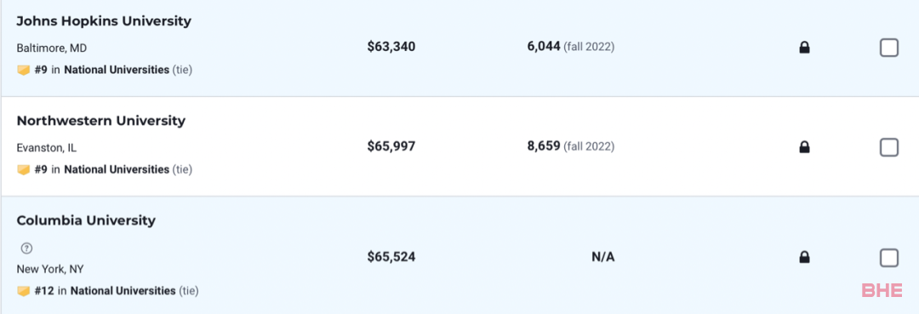
Task: Check the Johns Hopkins University compare box
Action: 889,48
